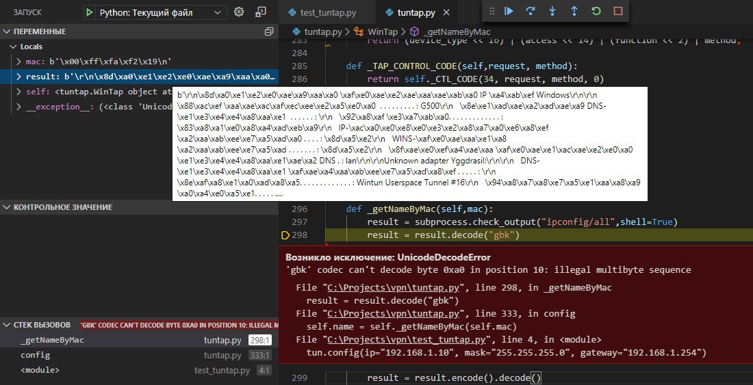The height and width of the screenshot is (385, 753).
Task: Step over the current line
Action: tap(531, 11)
